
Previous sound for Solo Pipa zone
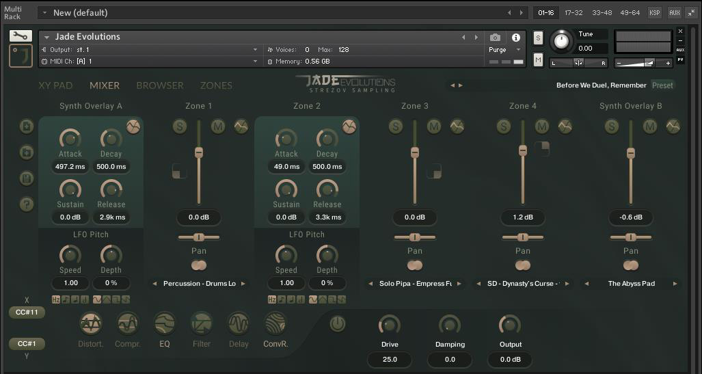tap(370, 284)
